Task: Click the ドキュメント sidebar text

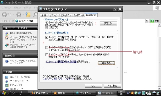Action: pos(16,85)
